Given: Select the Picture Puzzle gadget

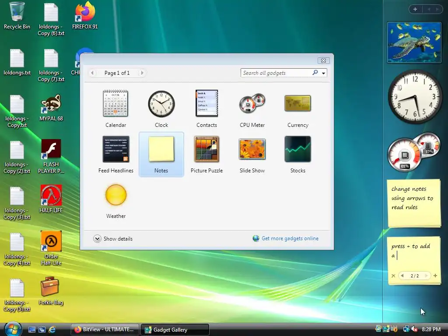Looking at the screenshot, I should (206, 154).
